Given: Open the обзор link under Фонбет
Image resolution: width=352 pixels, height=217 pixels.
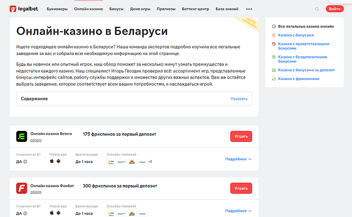Looking at the screenshot, I should (x=36, y=192).
